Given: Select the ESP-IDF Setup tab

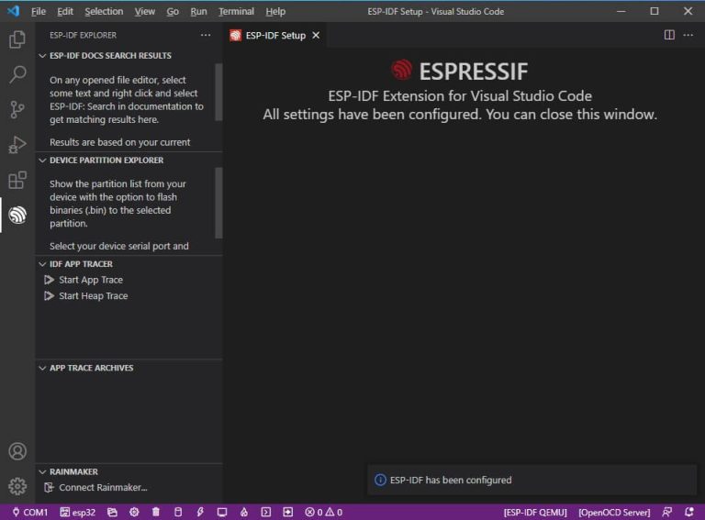Looking at the screenshot, I should click(x=274, y=36).
